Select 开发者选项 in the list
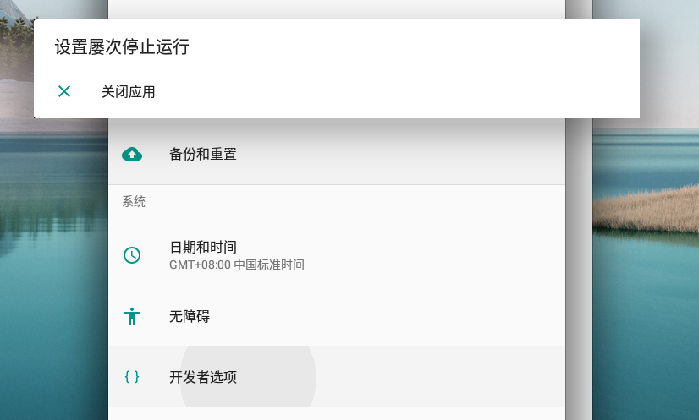699x420 pixels. (203, 377)
